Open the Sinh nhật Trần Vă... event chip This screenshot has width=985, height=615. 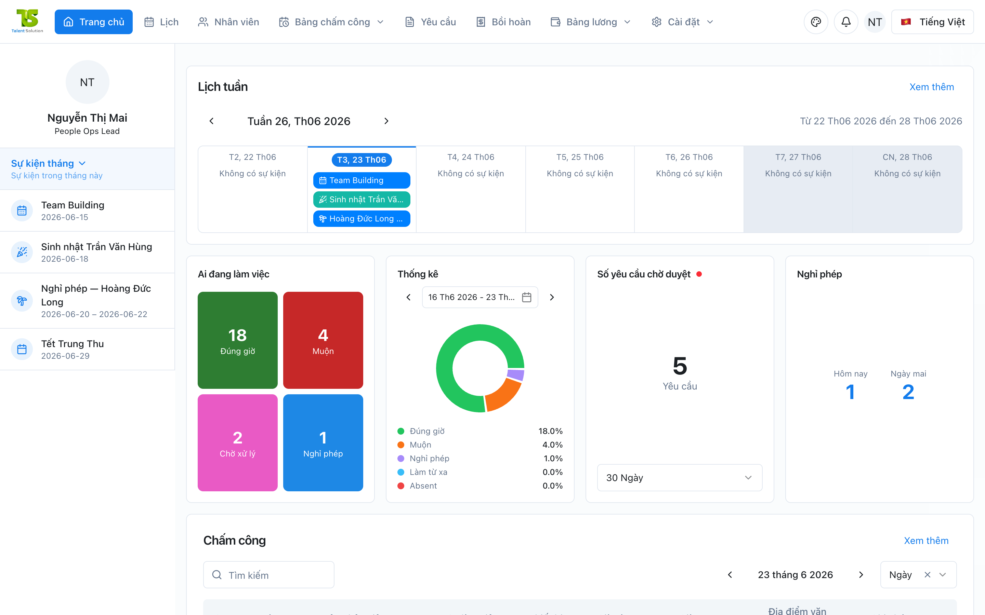point(362,200)
